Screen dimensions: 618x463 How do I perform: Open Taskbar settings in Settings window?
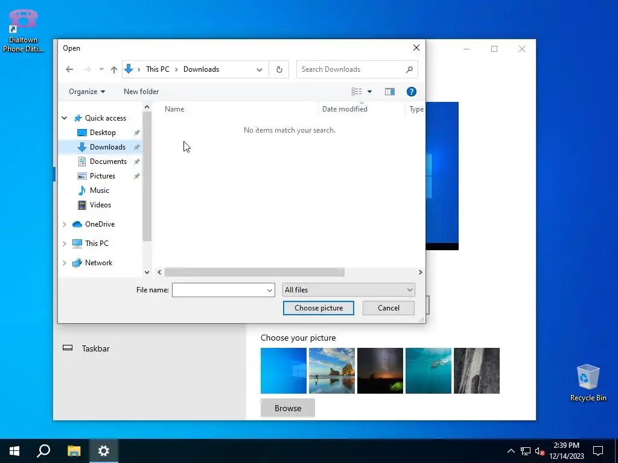[x=95, y=348]
